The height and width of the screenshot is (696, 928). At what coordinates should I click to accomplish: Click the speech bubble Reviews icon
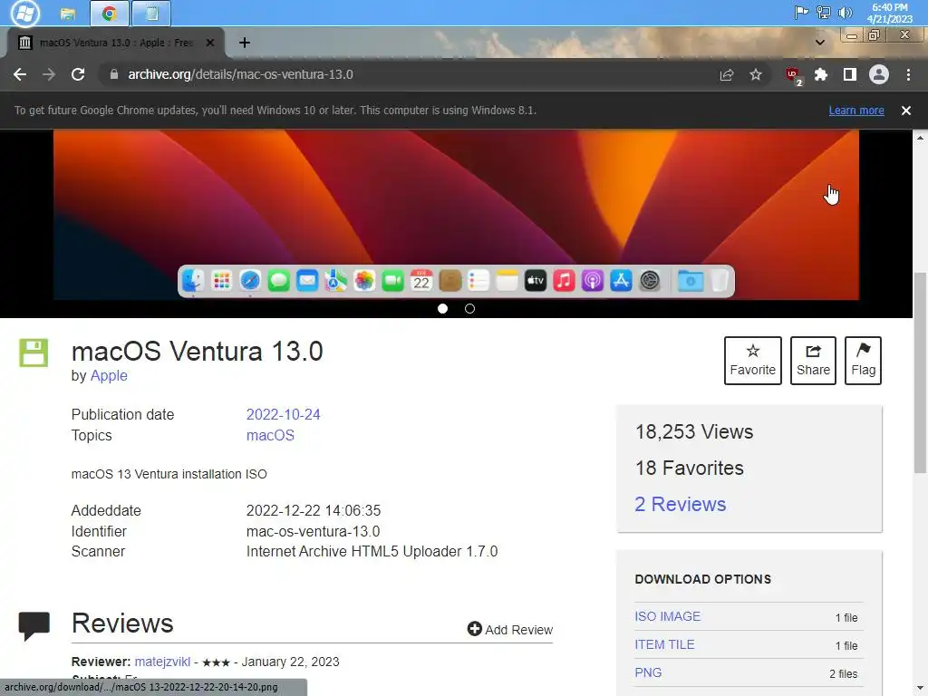(34, 627)
